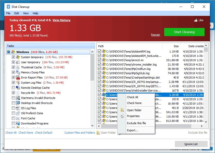
Task: Click the Error Report Files toolbox icon
Action: [x=18, y=78]
